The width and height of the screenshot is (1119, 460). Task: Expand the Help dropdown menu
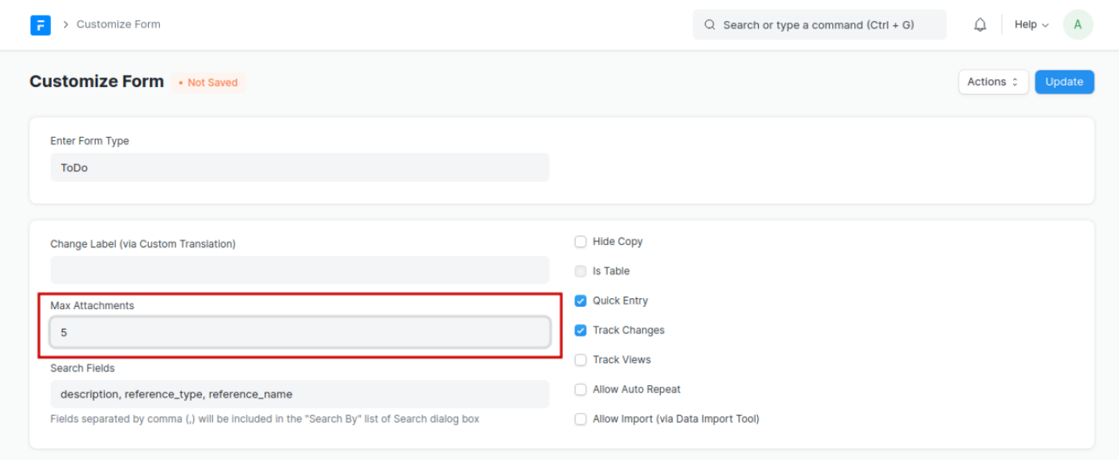tap(1031, 24)
